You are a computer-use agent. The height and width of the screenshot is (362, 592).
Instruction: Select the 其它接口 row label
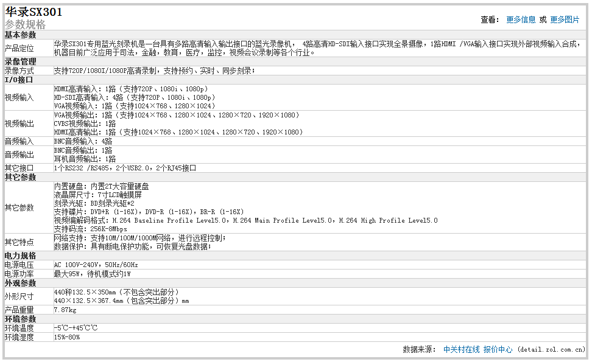click(x=19, y=168)
